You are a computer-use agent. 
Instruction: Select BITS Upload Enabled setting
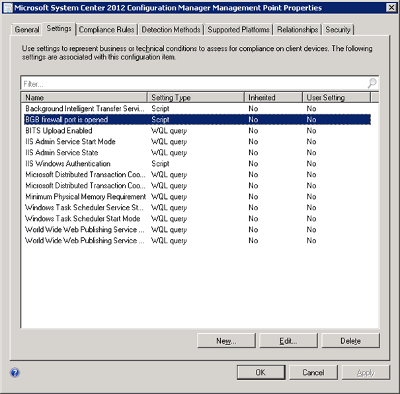198,131
